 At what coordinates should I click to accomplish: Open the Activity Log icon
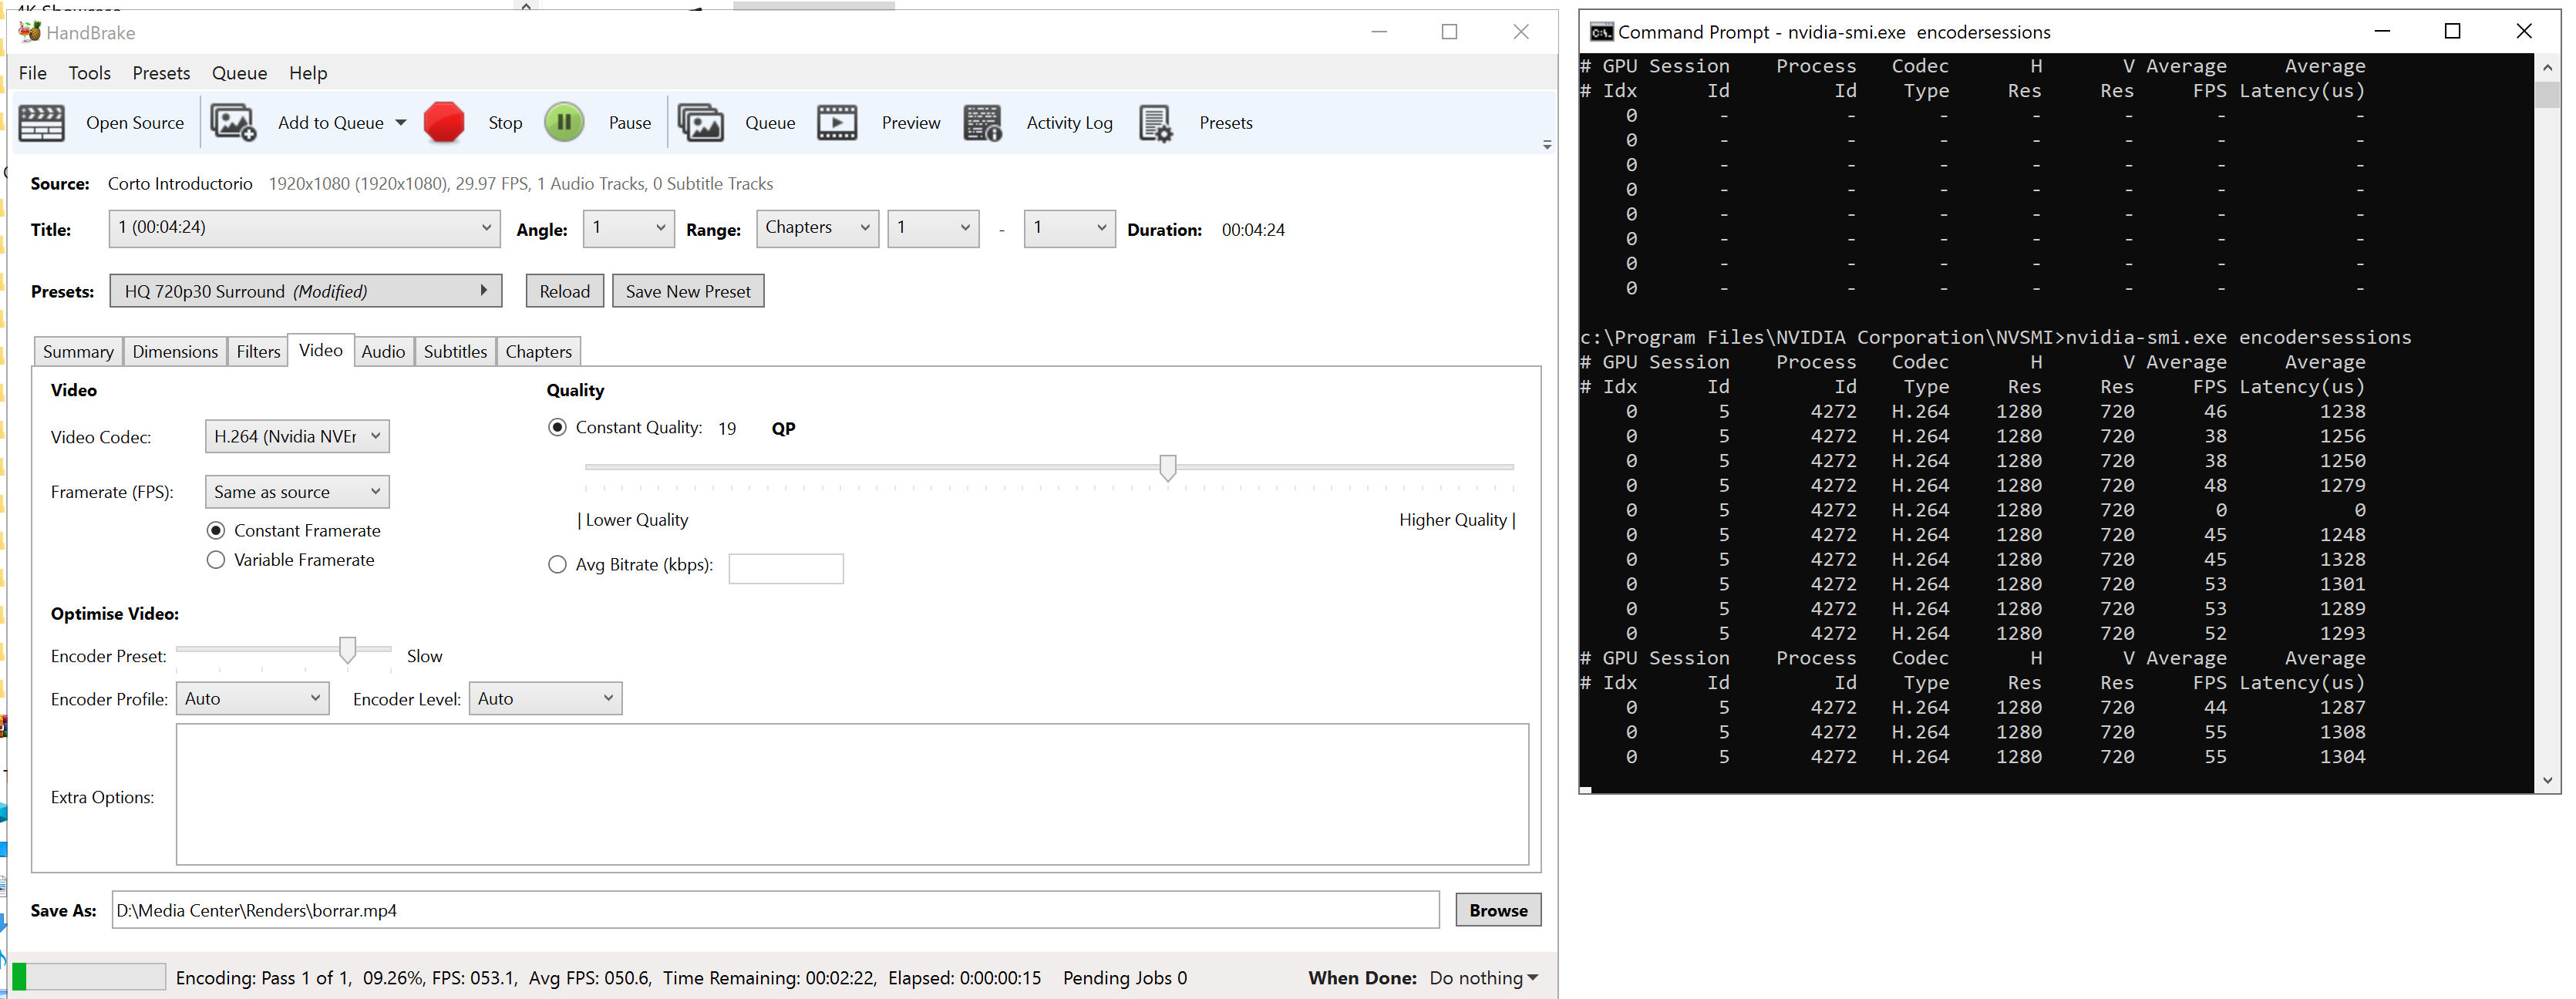[x=982, y=123]
